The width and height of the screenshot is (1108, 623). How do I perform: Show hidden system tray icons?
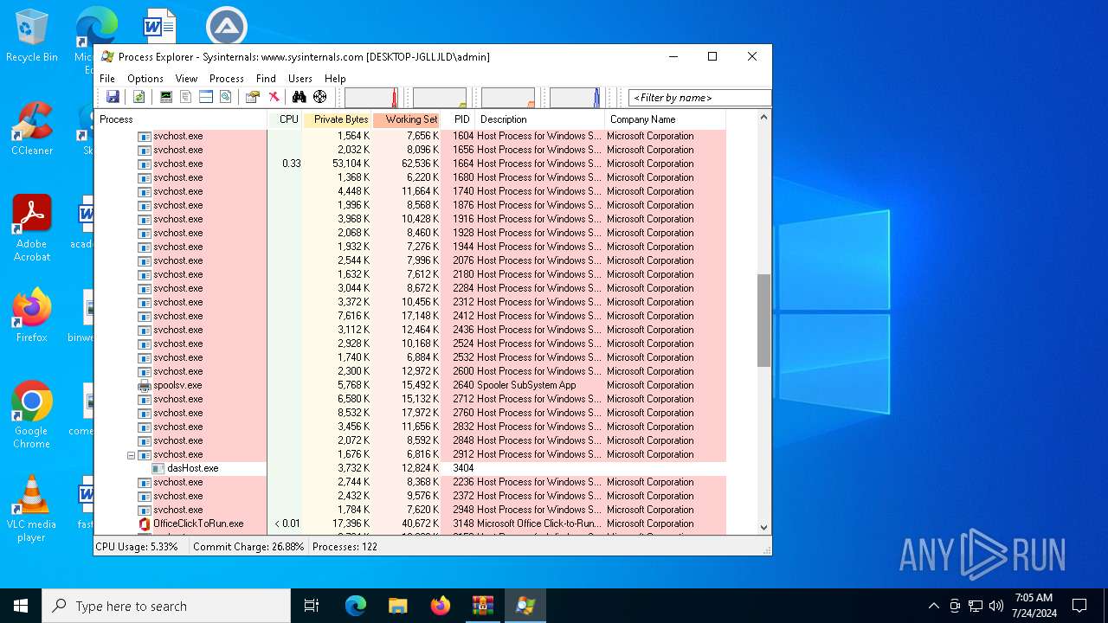(x=933, y=606)
